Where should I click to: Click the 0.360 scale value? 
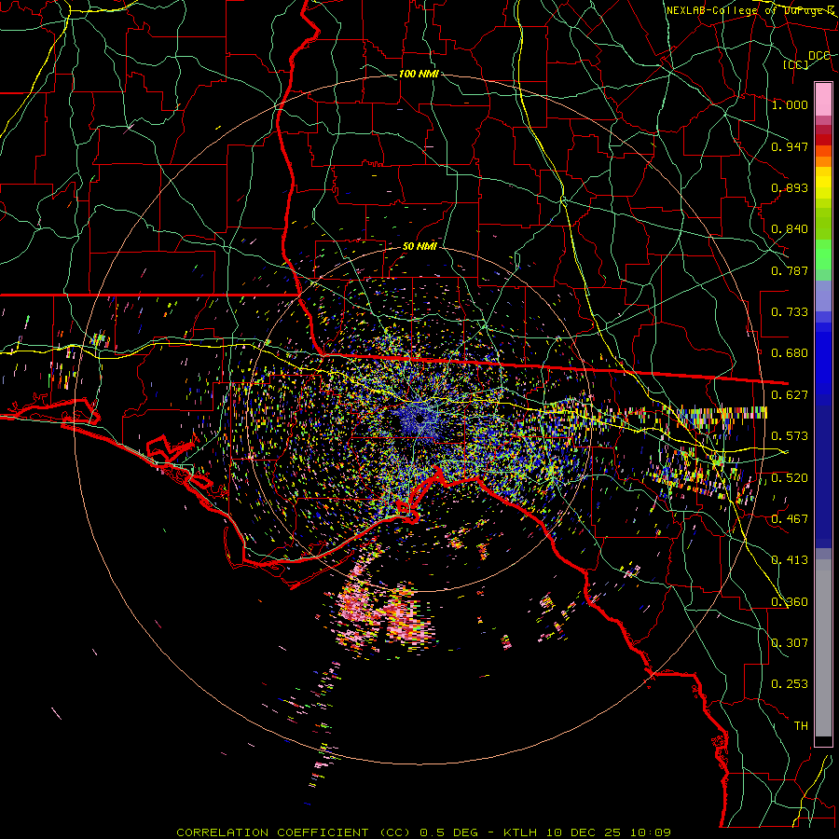pos(790,602)
